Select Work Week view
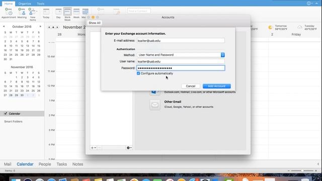The height and width of the screenshot is (181, 322). pyautogui.click(x=67, y=15)
